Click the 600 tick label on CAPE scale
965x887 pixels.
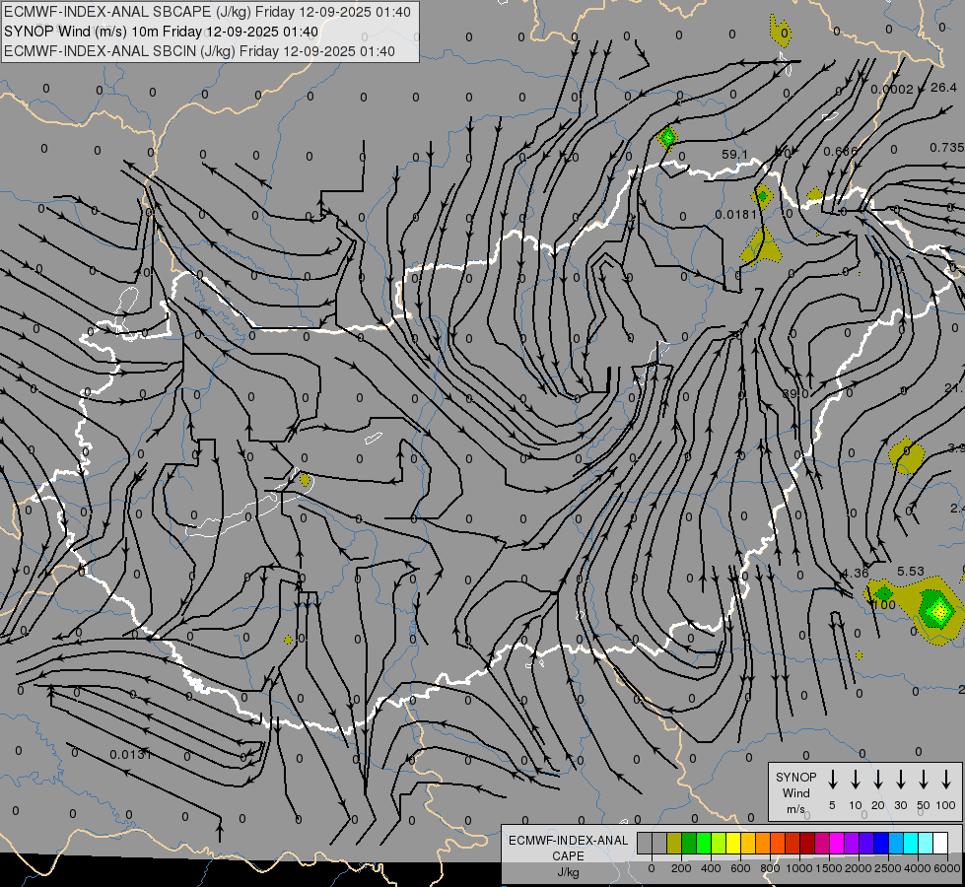(740, 868)
